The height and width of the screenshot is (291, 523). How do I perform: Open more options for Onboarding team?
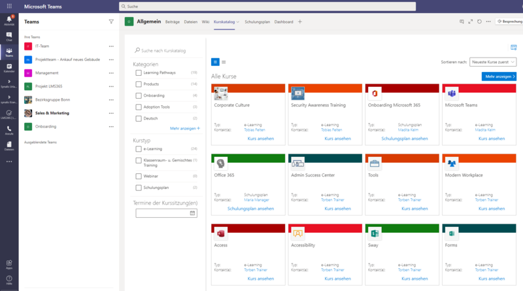pos(111,126)
